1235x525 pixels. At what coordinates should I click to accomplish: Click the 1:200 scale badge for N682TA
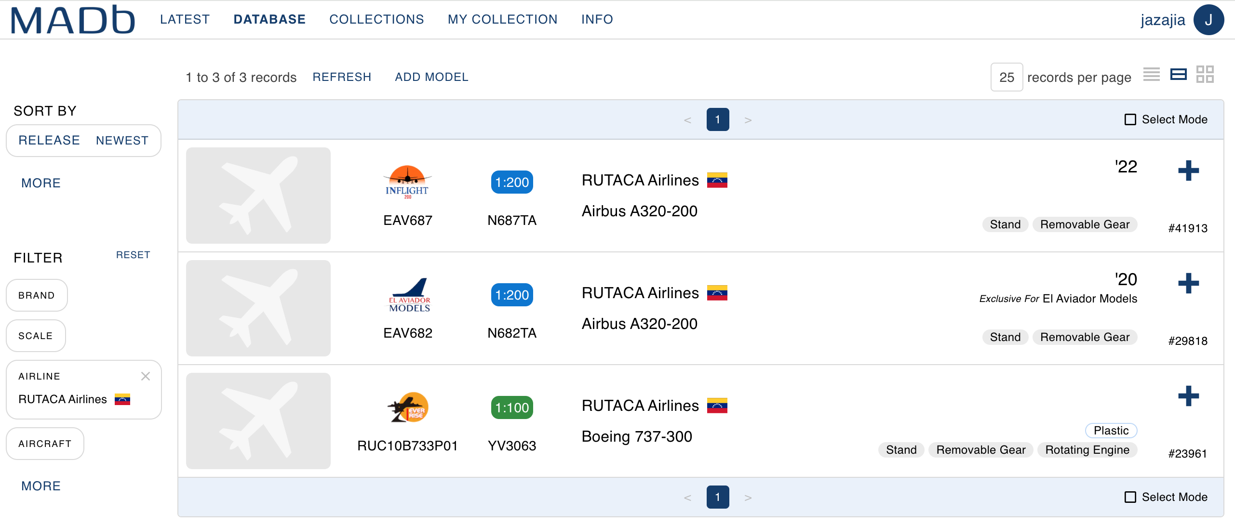pos(512,295)
